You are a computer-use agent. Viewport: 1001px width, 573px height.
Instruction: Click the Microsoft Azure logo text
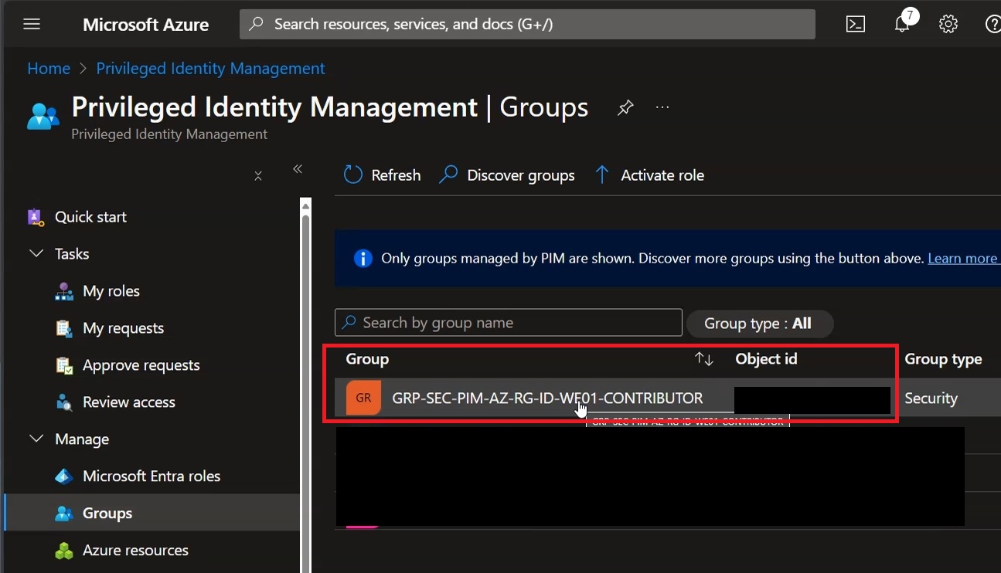(x=145, y=25)
